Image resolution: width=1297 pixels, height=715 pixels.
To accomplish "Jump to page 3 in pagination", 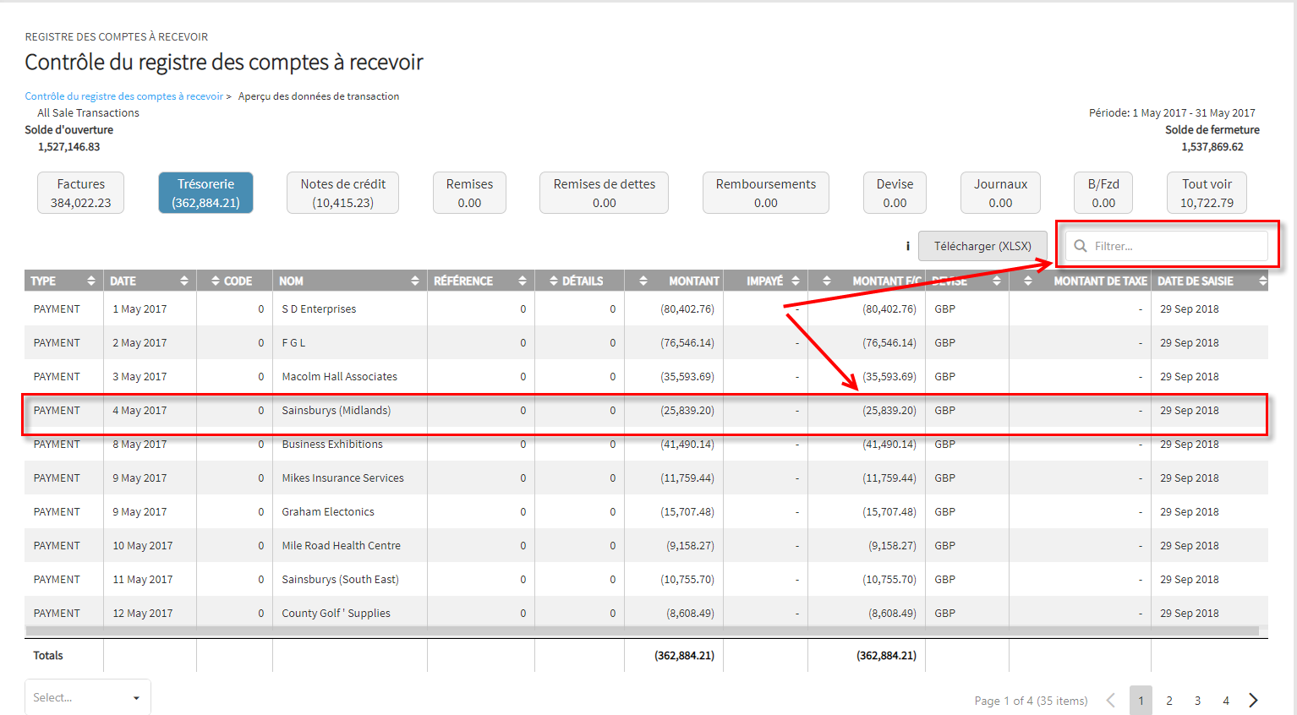I will (1197, 701).
